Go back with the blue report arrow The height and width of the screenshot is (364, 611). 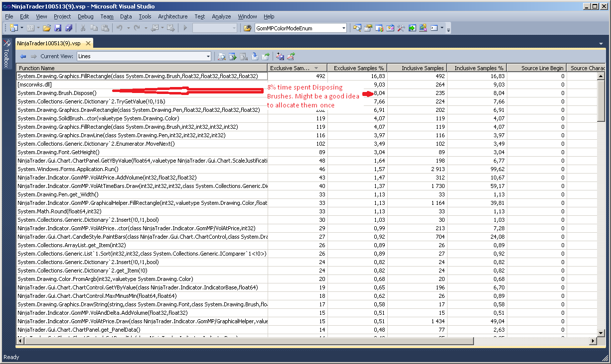pos(23,56)
